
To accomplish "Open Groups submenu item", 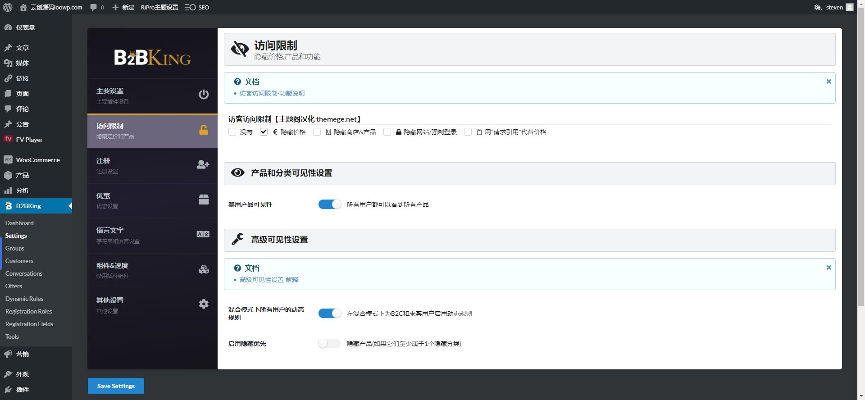I will point(15,248).
